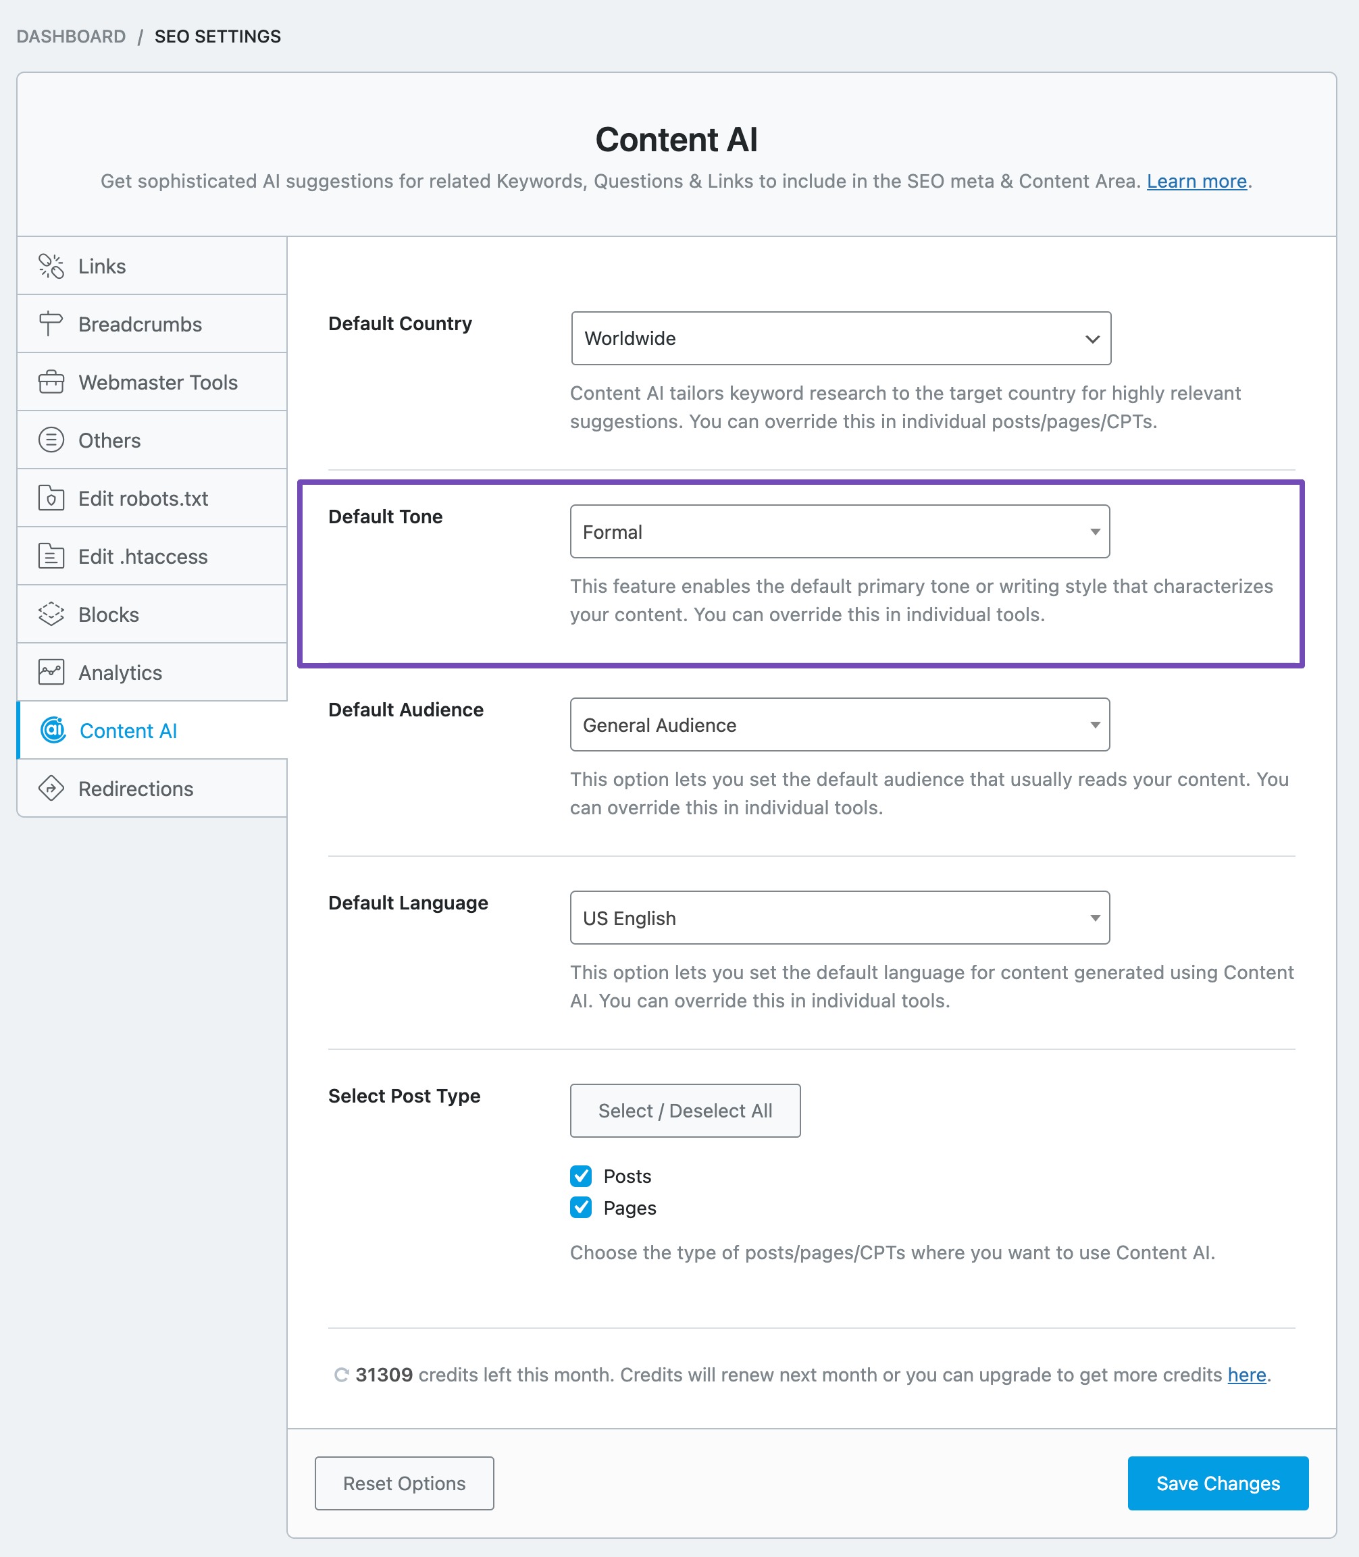The image size is (1359, 1557).
Task: Click the credits refresh icon
Action: (341, 1375)
